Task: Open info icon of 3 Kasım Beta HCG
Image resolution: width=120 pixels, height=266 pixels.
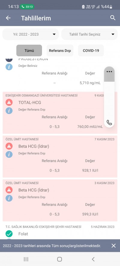Action: (x=9, y=198)
